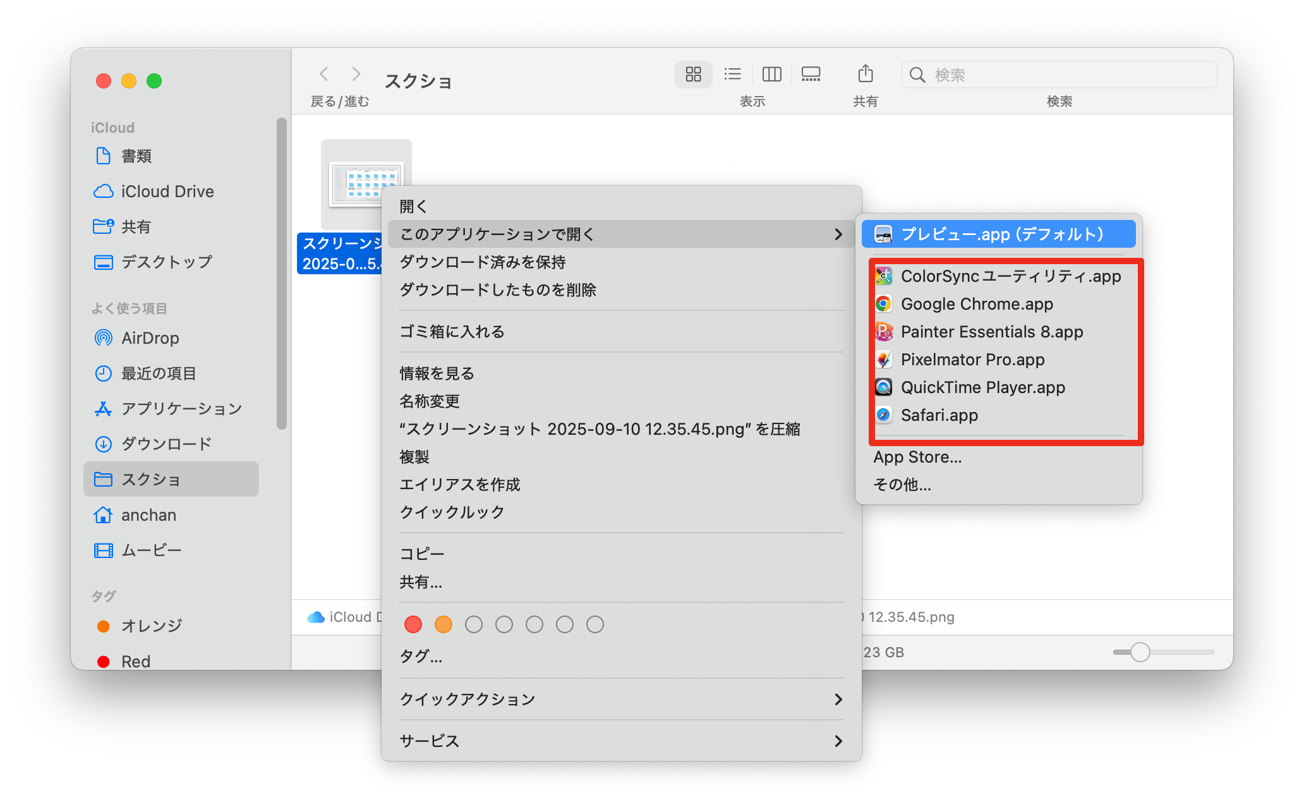Click the search field
The height and width of the screenshot is (795, 1304).
click(1059, 75)
